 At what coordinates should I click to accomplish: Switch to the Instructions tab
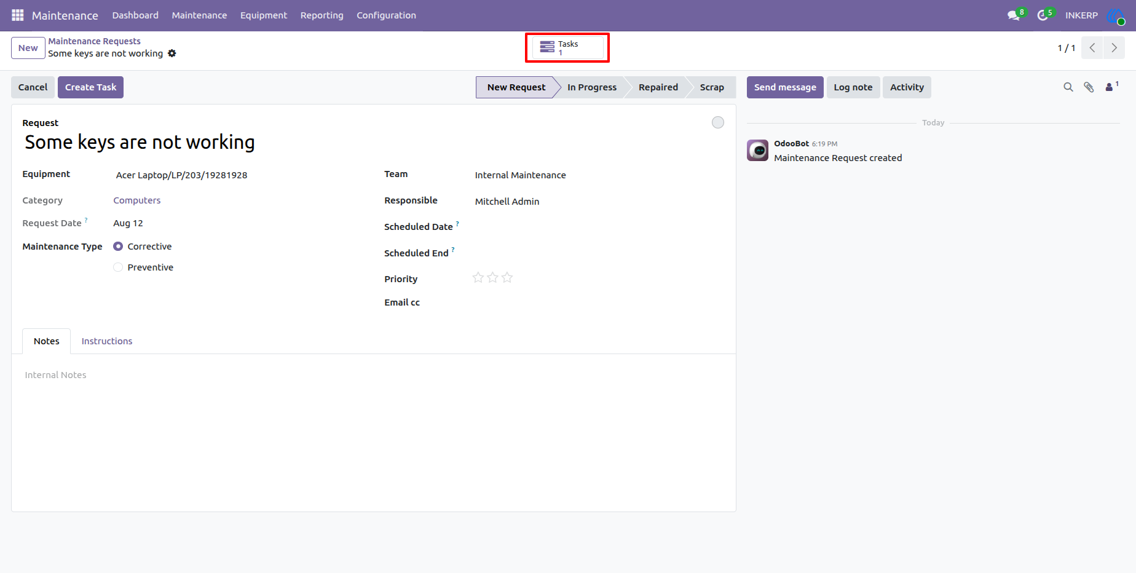tap(107, 341)
